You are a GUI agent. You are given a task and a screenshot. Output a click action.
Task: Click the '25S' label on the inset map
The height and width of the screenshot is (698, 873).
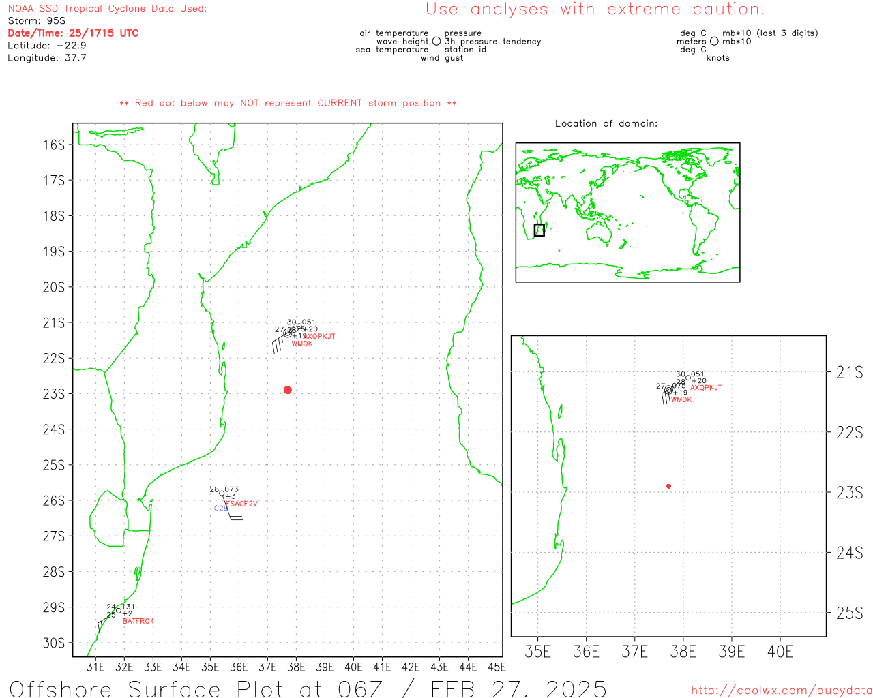click(x=850, y=613)
